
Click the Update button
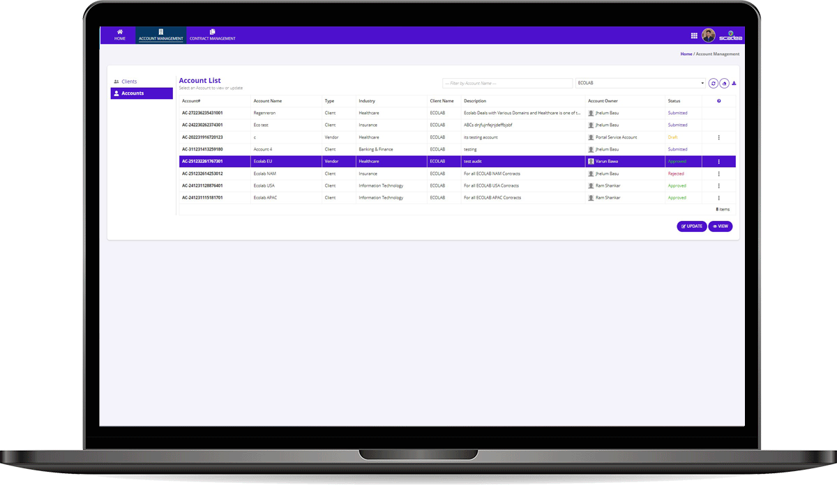click(x=691, y=226)
